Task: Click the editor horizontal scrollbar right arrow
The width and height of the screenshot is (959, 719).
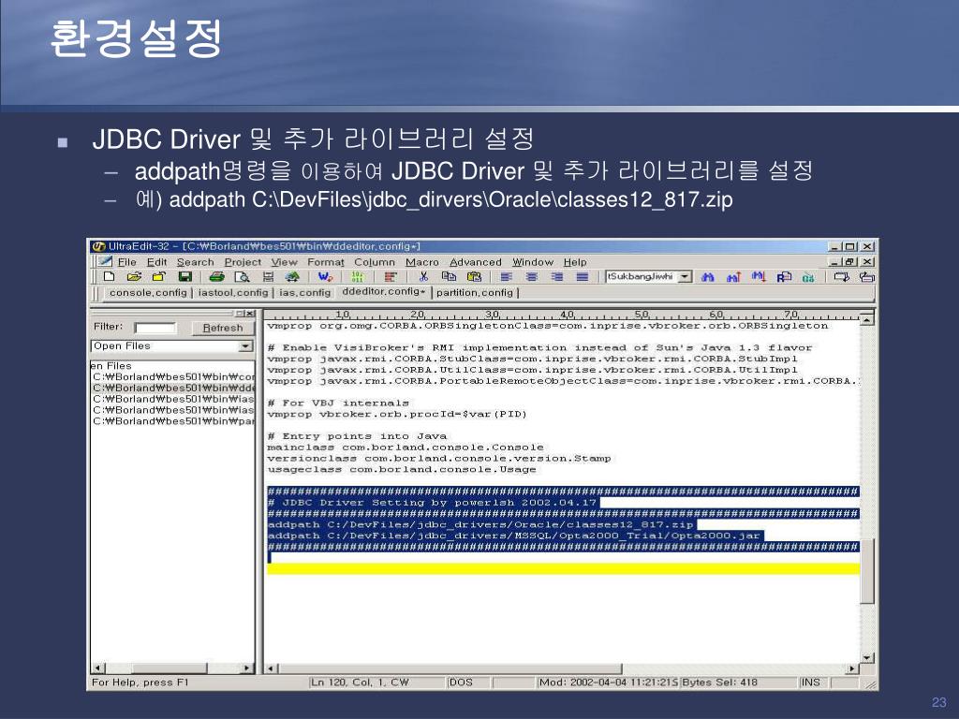Action: coord(852,668)
